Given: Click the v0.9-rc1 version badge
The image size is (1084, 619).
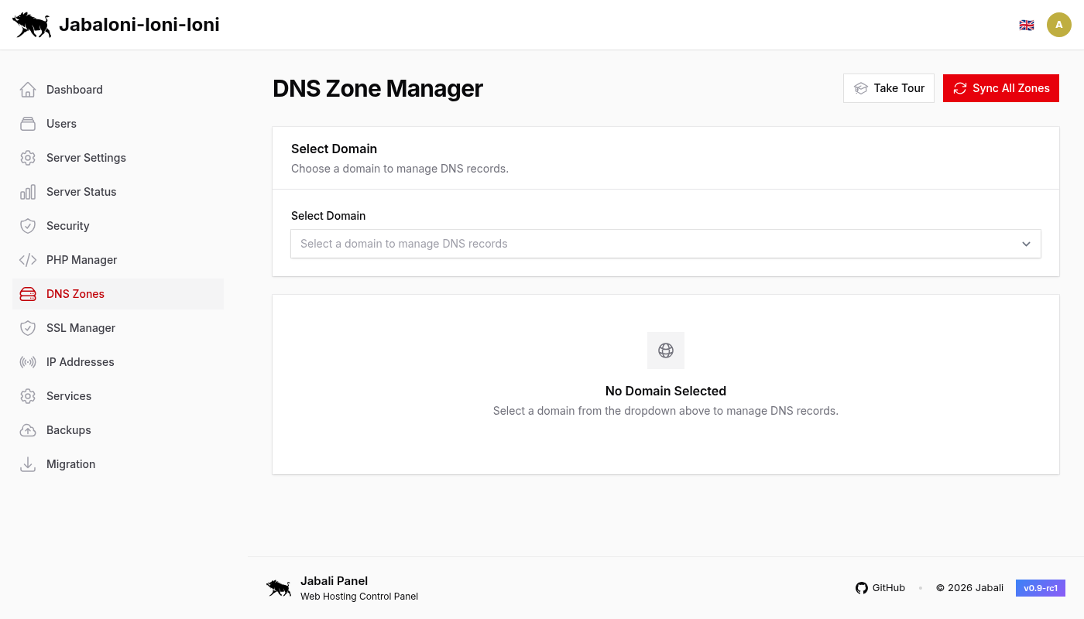Looking at the screenshot, I should tap(1040, 587).
